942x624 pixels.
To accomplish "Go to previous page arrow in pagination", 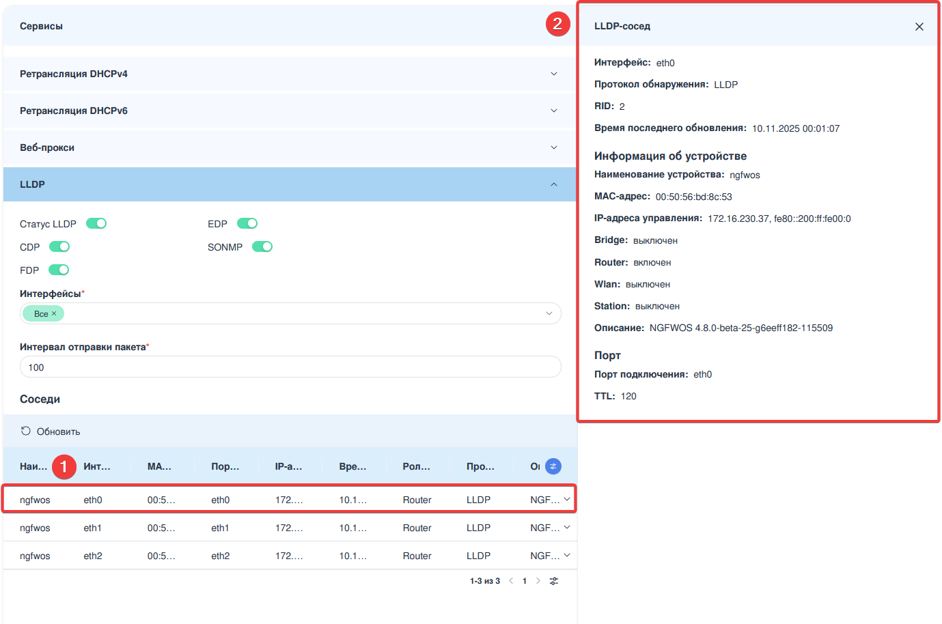I will click(x=511, y=581).
